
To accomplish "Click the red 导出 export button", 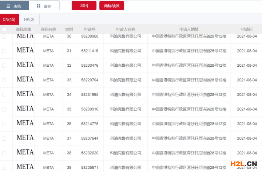I will pyautogui.click(x=84, y=6).
